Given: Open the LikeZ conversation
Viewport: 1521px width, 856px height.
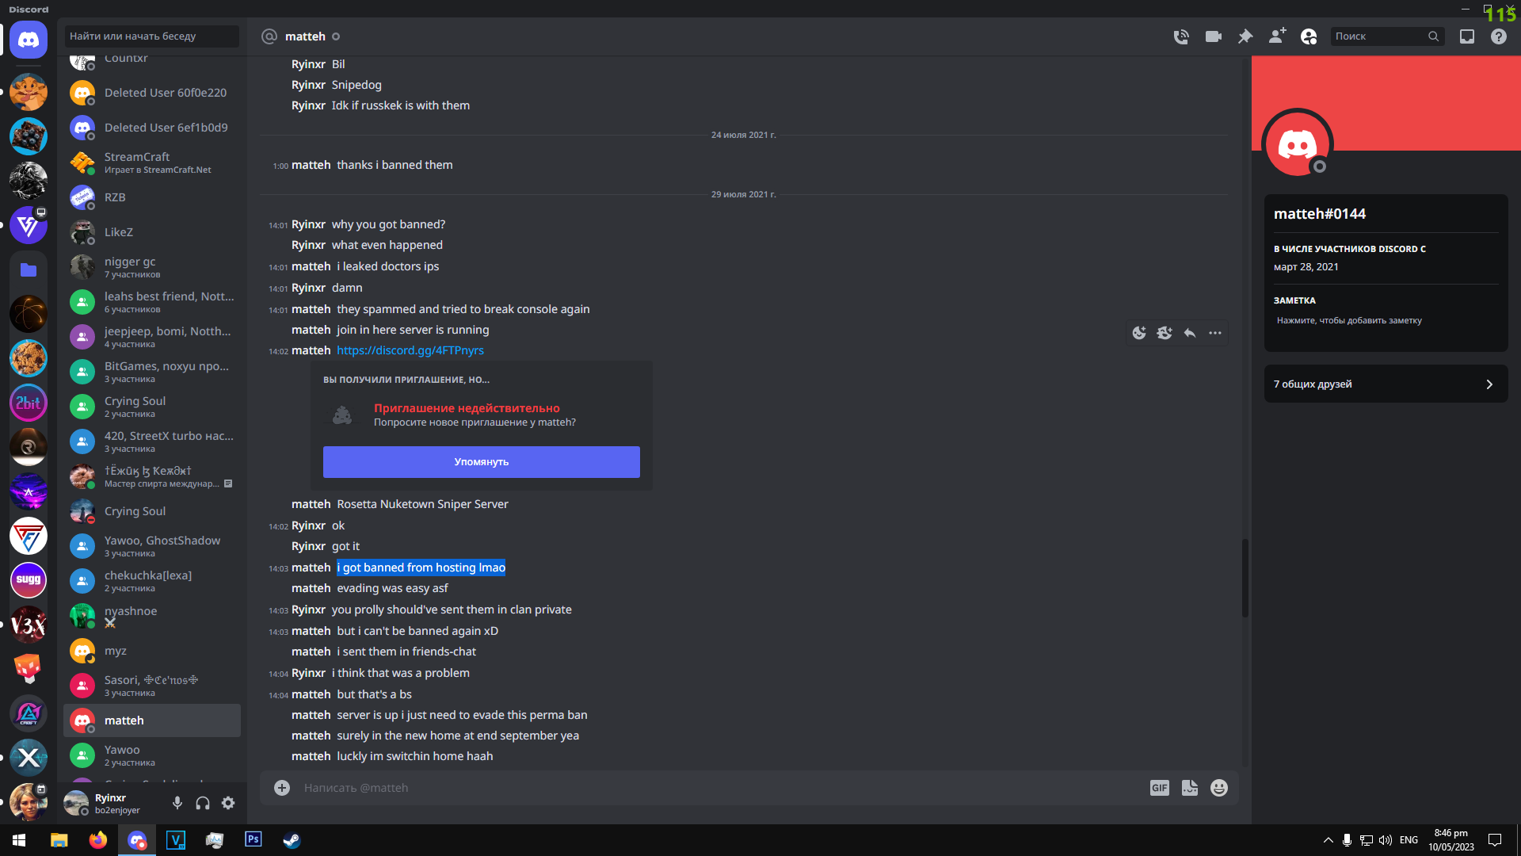Looking at the screenshot, I should click(151, 232).
